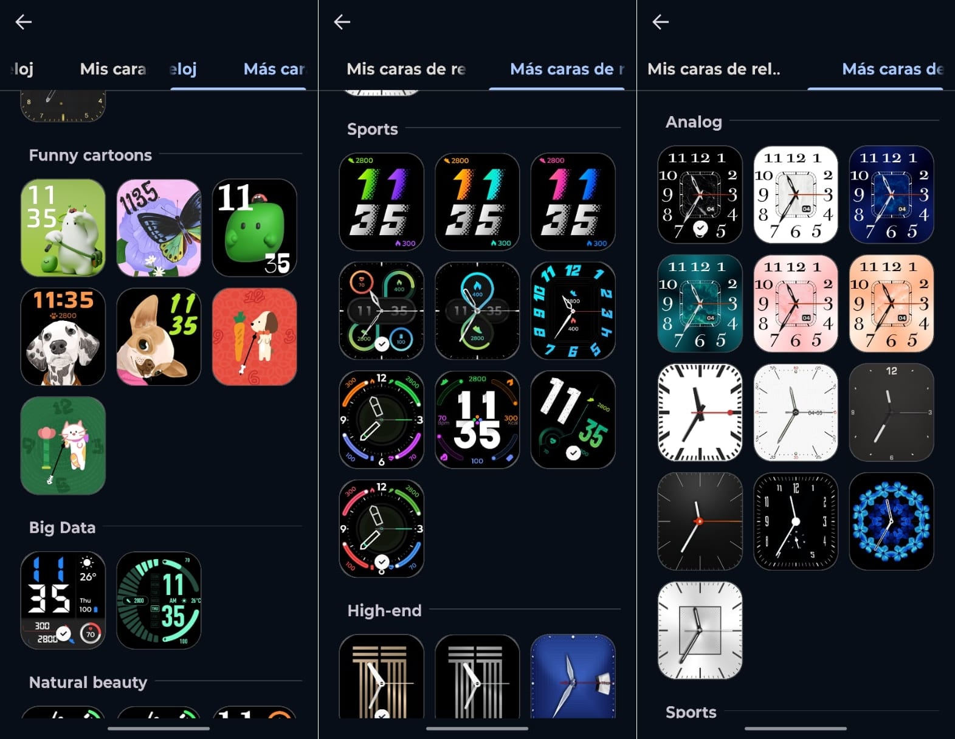Select the green cat analog watch face
Image resolution: width=955 pixels, height=739 pixels.
click(x=63, y=445)
